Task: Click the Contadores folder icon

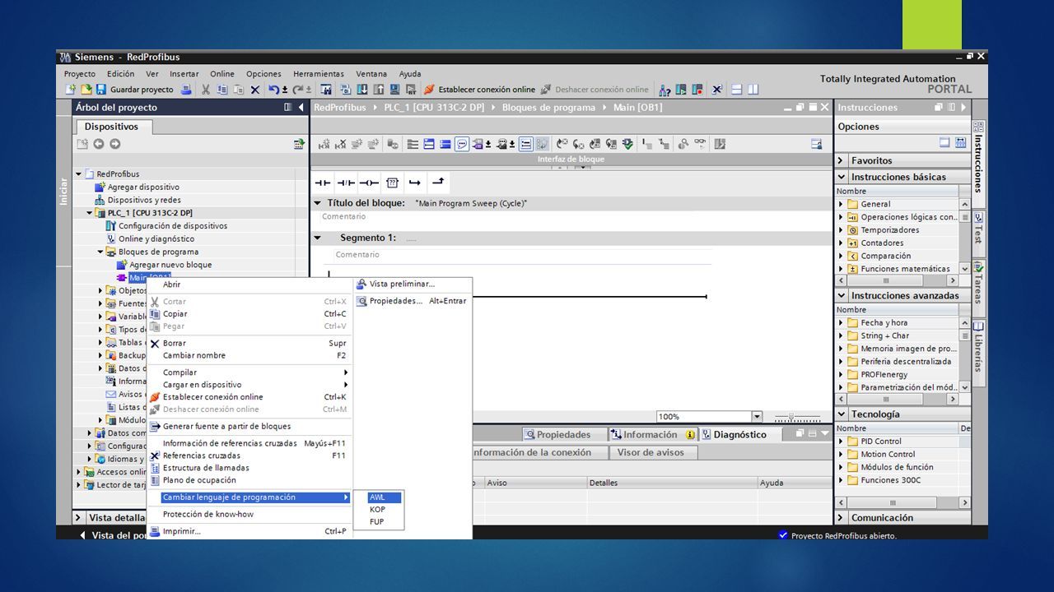Action: [x=853, y=243]
